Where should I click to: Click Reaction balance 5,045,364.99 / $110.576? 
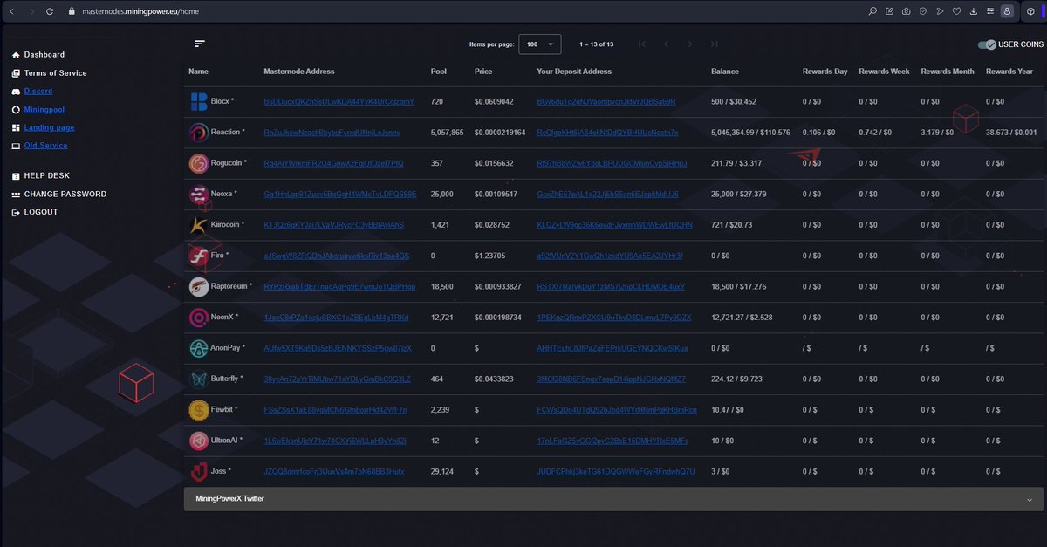(x=750, y=133)
